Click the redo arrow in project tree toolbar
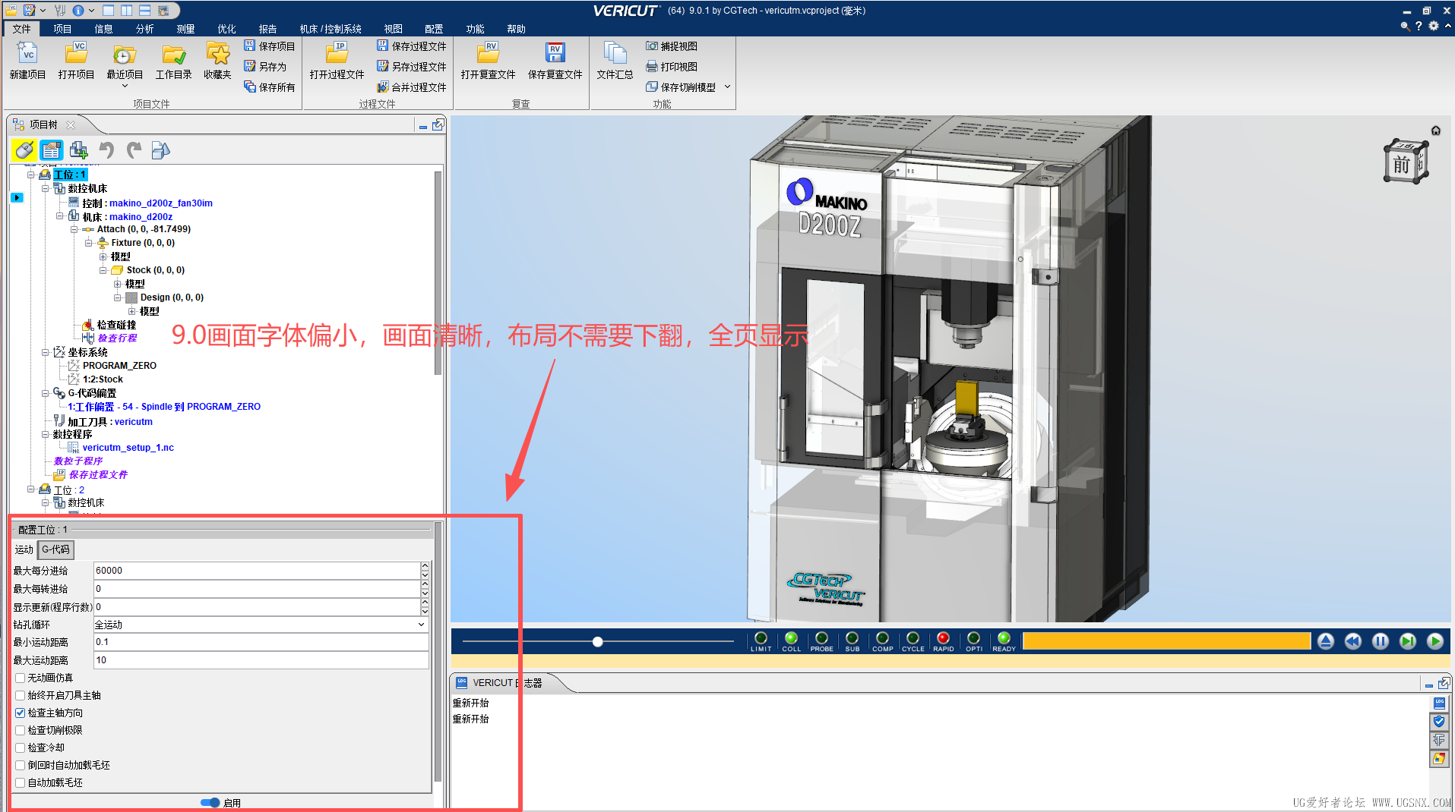This screenshot has height=812, width=1455. 134,150
